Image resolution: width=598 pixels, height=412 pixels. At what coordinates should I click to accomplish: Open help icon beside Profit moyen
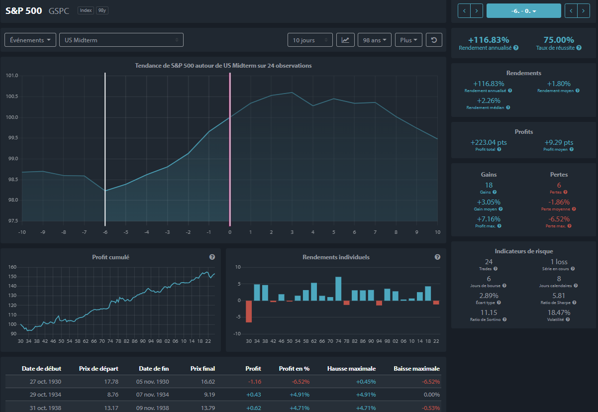(x=571, y=149)
